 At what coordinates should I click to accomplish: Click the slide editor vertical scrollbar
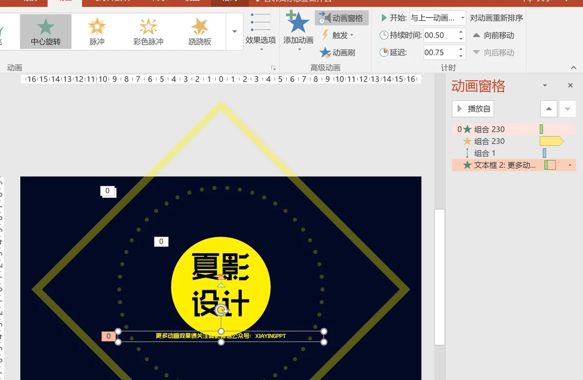click(439, 277)
